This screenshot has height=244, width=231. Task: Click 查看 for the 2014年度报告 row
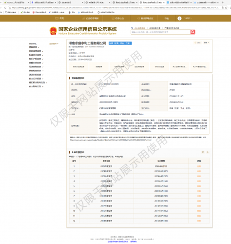point(199,221)
